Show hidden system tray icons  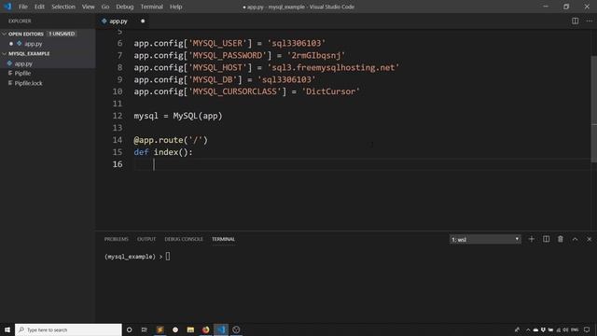(528, 329)
